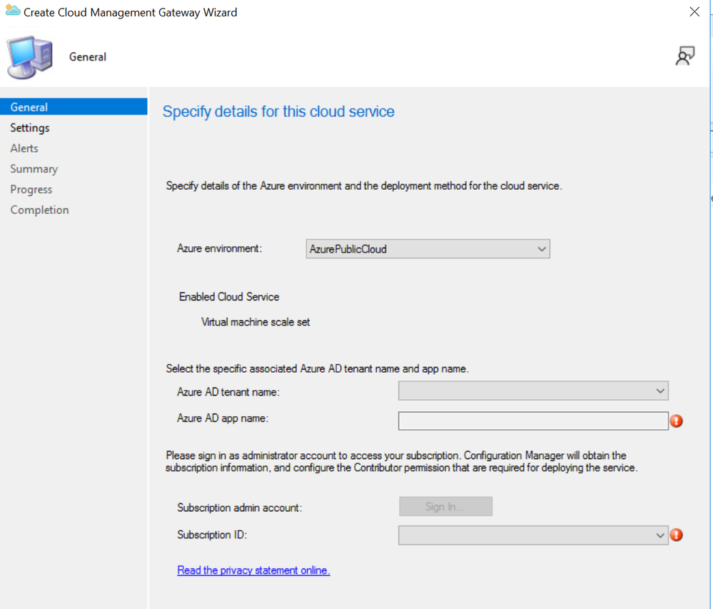Click the error icon next to Azure AD app name
Screen dimensions: 713x609
pos(676,421)
